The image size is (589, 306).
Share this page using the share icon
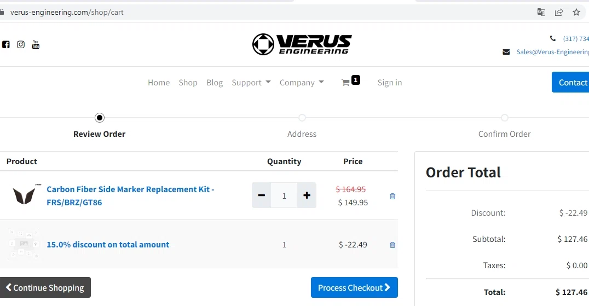pos(559,13)
